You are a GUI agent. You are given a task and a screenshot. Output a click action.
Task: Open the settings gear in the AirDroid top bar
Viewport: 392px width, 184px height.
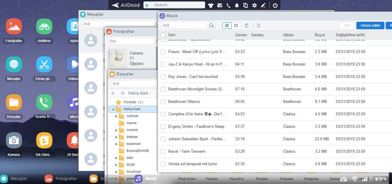(254, 5)
